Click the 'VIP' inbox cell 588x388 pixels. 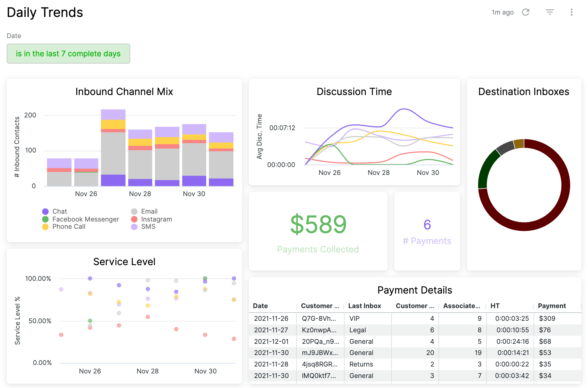pyautogui.click(x=355, y=318)
